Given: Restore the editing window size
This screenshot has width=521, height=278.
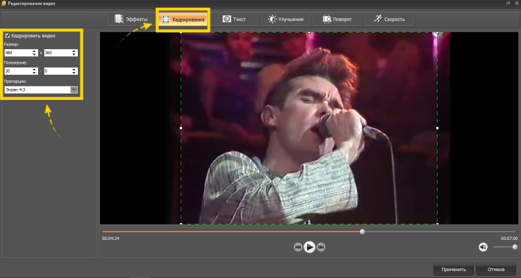Looking at the screenshot, I should 508,3.
